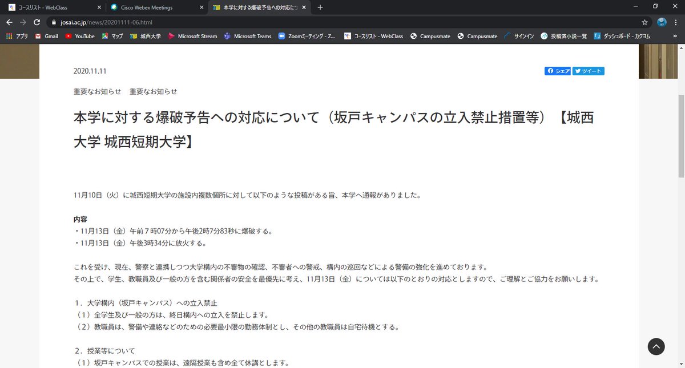The height and width of the screenshot is (368, 685).
Task: Click the line 遠隔授業も含め全て休講とします
Action: click(x=182, y=363)
